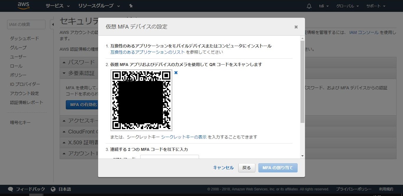This screenshot has height=196, width=403.
Task: Expand the グローバル region menu
Action: [x=347, y=6]
